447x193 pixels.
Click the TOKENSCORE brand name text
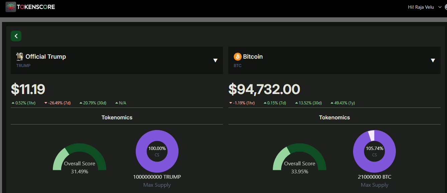36,7
